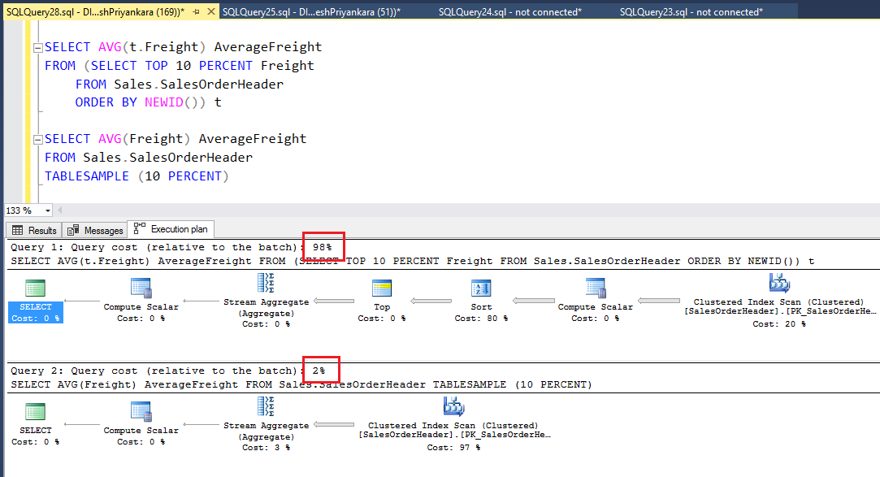Click the Clustered Index Scan operator in Query 2
This screenshot has height=477, width=880.
coord(453,406)
